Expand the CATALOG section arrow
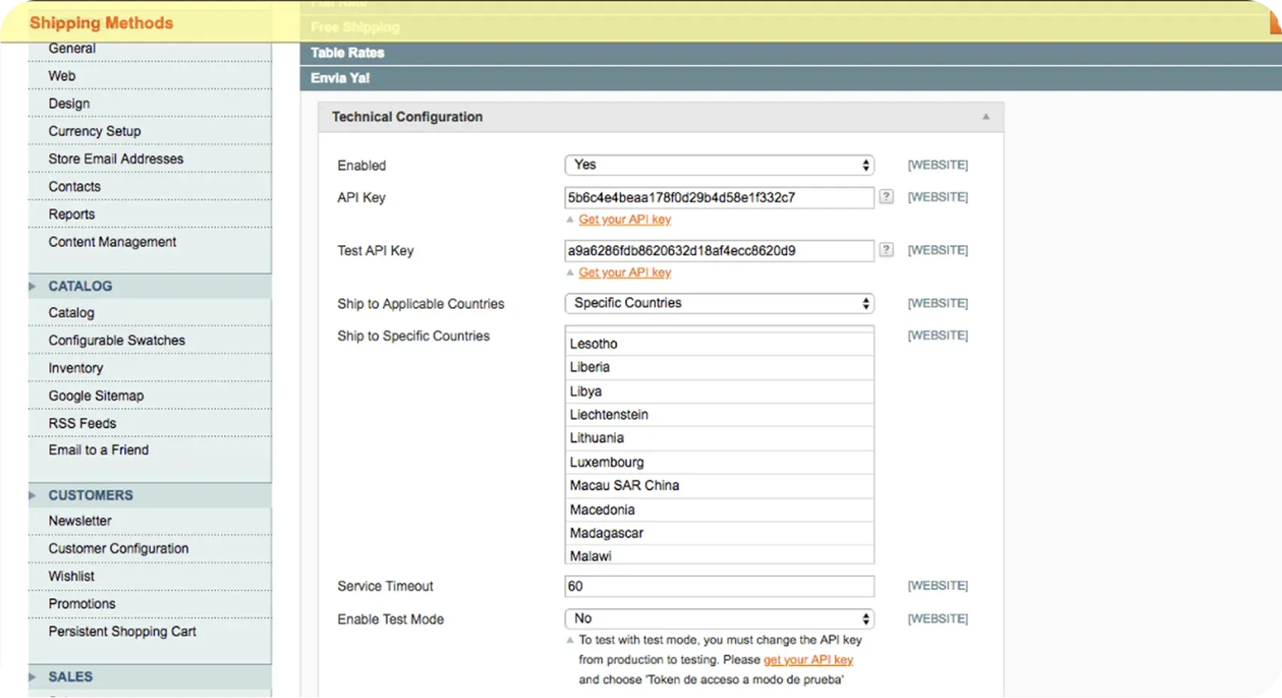 pos(33,286)
